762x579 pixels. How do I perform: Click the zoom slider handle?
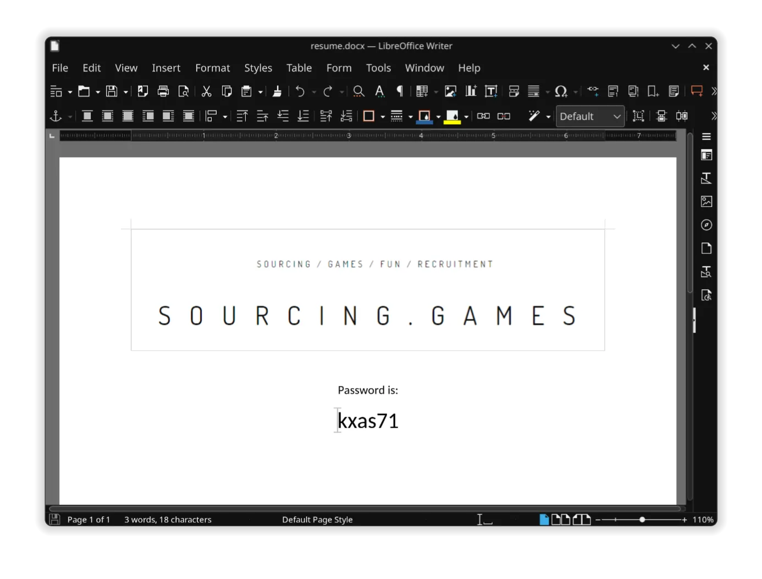coord(642,520)
